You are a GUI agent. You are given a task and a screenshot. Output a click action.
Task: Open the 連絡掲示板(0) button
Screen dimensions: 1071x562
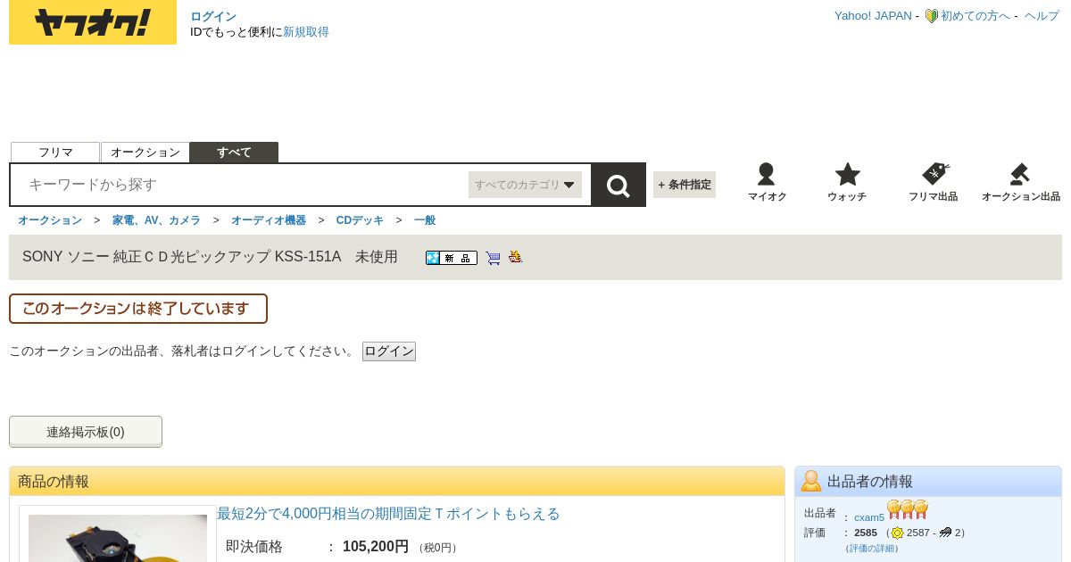click(x=86, y=432)
